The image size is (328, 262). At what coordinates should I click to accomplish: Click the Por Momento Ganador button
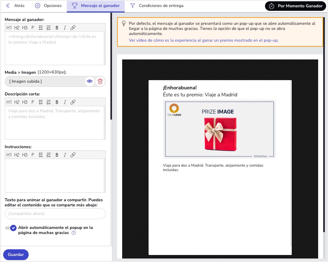[296, 6]
